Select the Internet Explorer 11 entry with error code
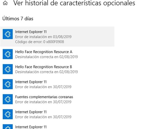The image size is (153, 129). coord(57,37)
